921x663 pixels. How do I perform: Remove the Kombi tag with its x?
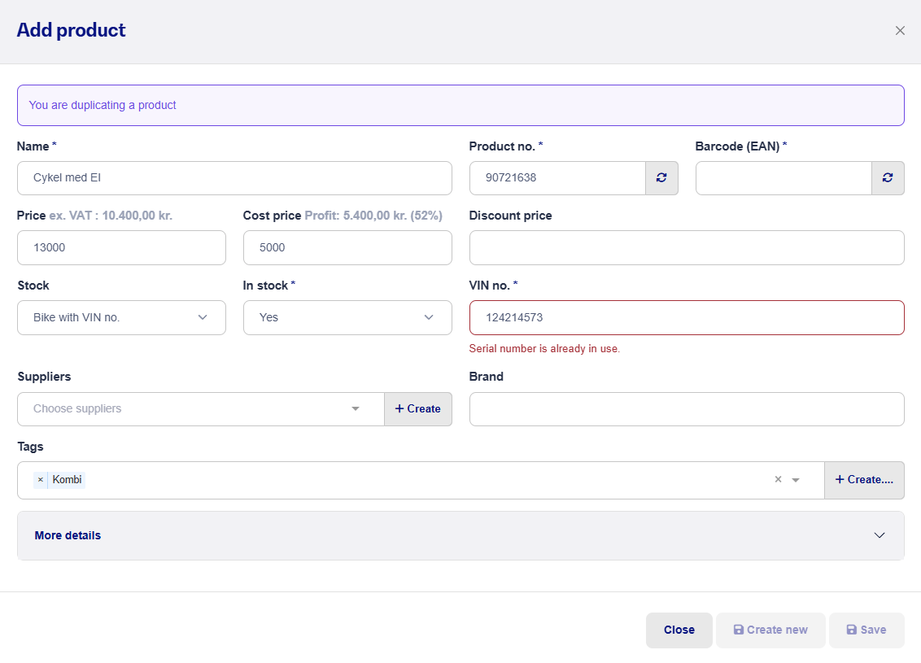pyautogui.click(x=41, y=480)
